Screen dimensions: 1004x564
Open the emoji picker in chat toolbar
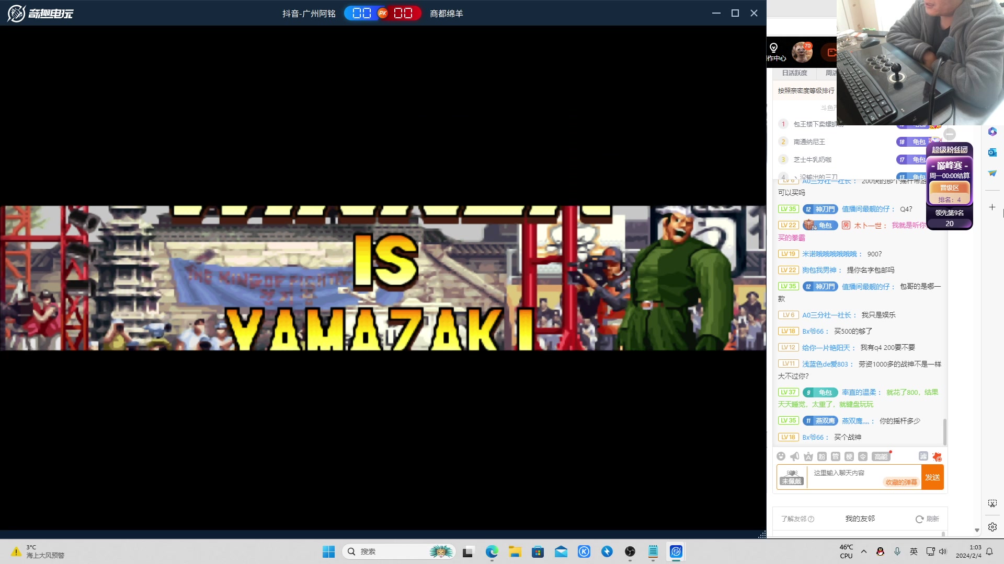pos(781,456)
